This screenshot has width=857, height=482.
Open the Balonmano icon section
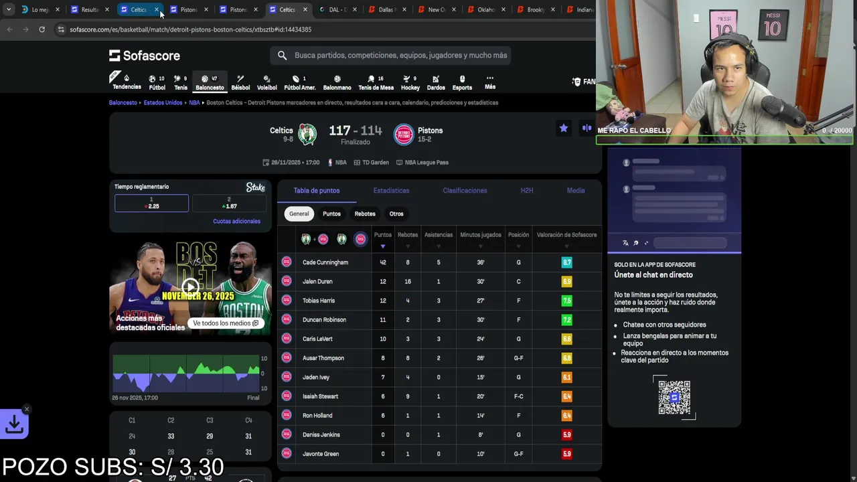pyautogui.click(x=337, y=82)
